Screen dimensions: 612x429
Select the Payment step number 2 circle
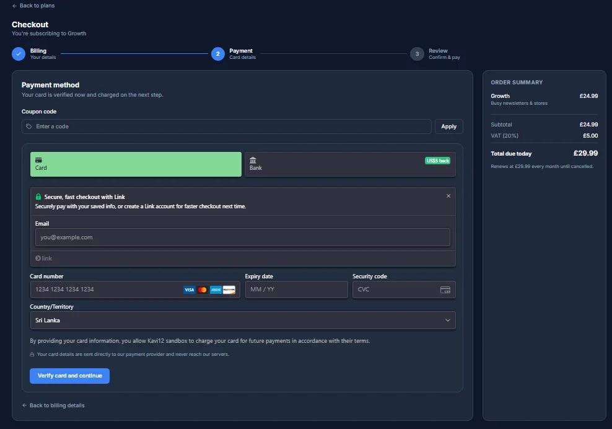coord(218,54)
